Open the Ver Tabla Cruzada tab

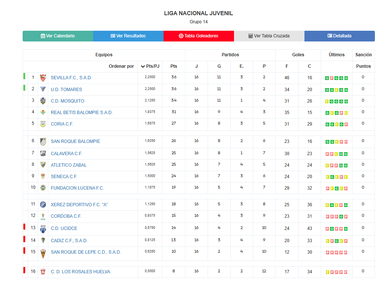(269, 36)
